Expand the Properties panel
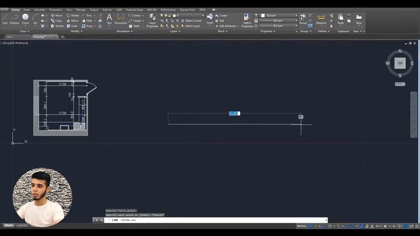 (x=268, y=31)
